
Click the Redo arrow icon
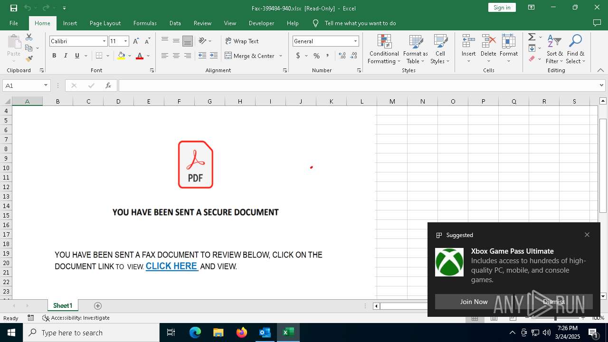46,8
